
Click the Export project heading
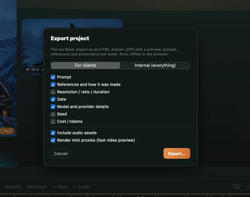(70, 39)
